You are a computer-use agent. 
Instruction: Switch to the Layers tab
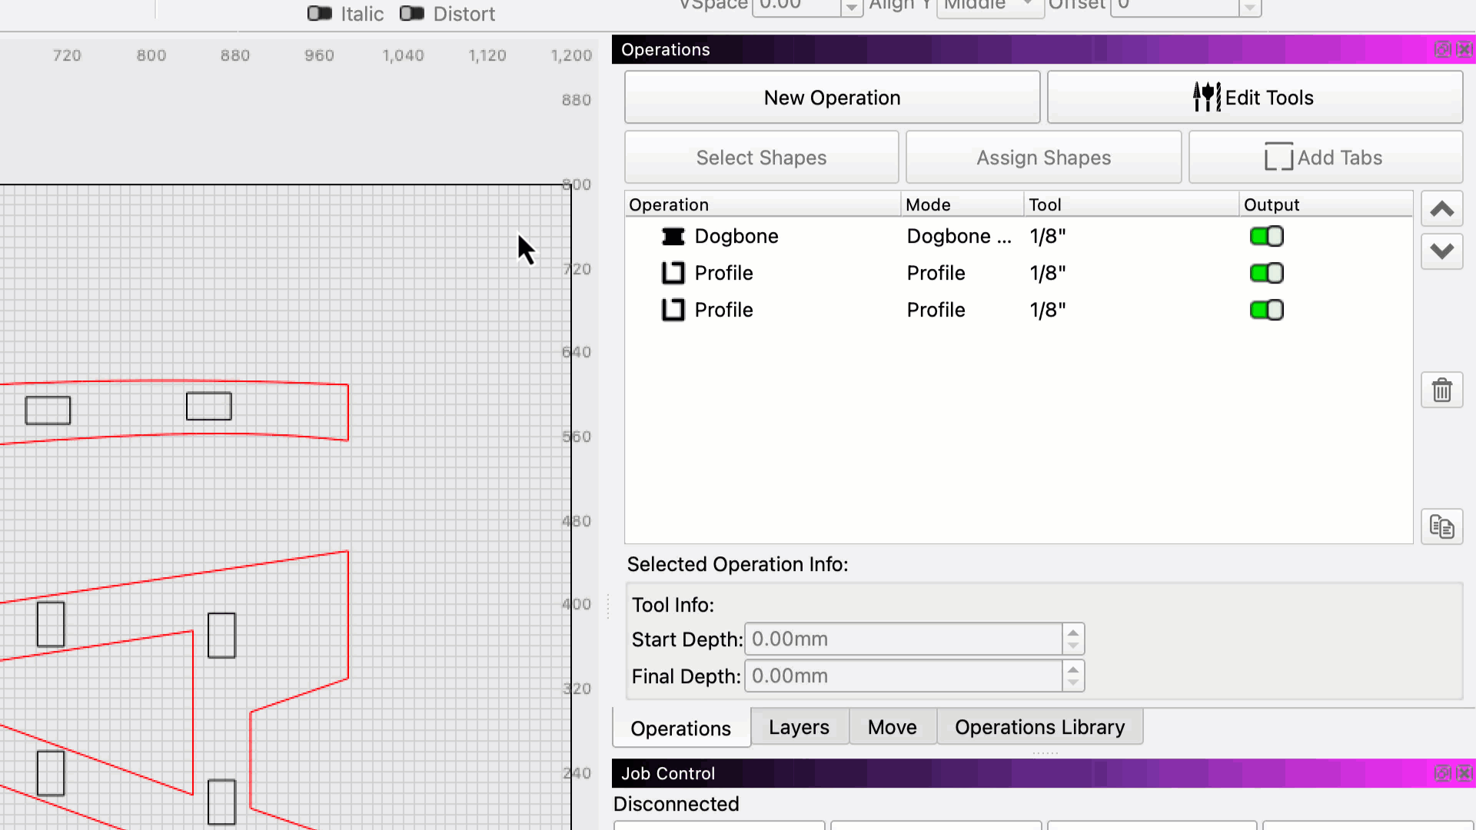(x=799, y=727)
